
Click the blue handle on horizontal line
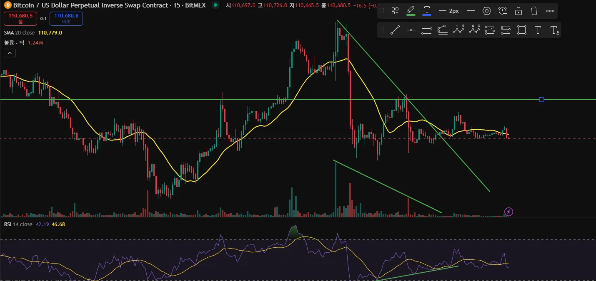541,99
